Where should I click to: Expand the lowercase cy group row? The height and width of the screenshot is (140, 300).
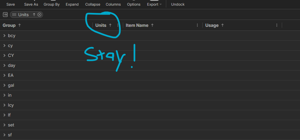pyautogui.click(x=4, y=45)
